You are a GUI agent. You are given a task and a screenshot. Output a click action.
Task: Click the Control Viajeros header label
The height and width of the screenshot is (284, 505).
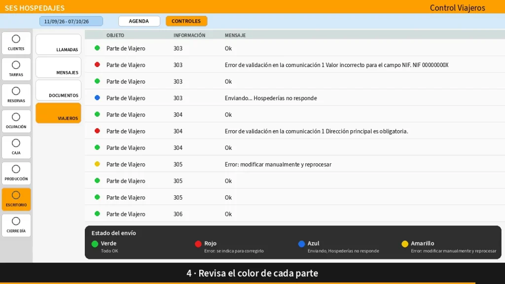point(457,8)
